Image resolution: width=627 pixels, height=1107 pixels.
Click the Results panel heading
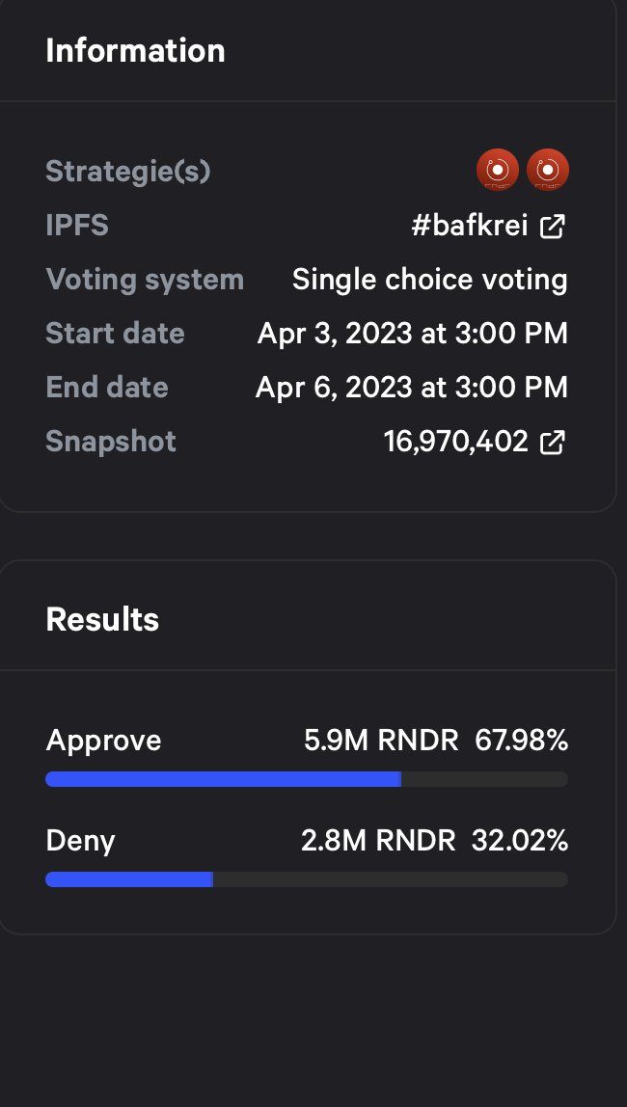(x=102, y=619)
